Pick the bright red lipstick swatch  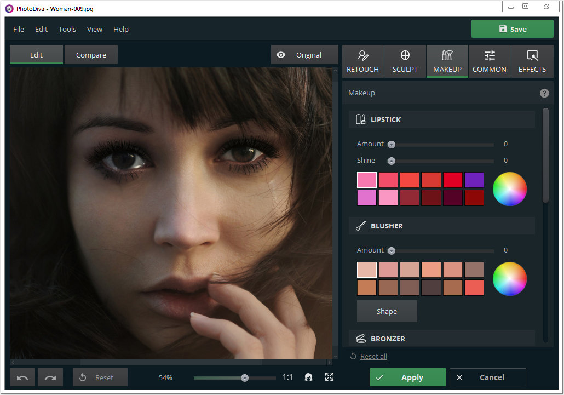coord(452,180)
